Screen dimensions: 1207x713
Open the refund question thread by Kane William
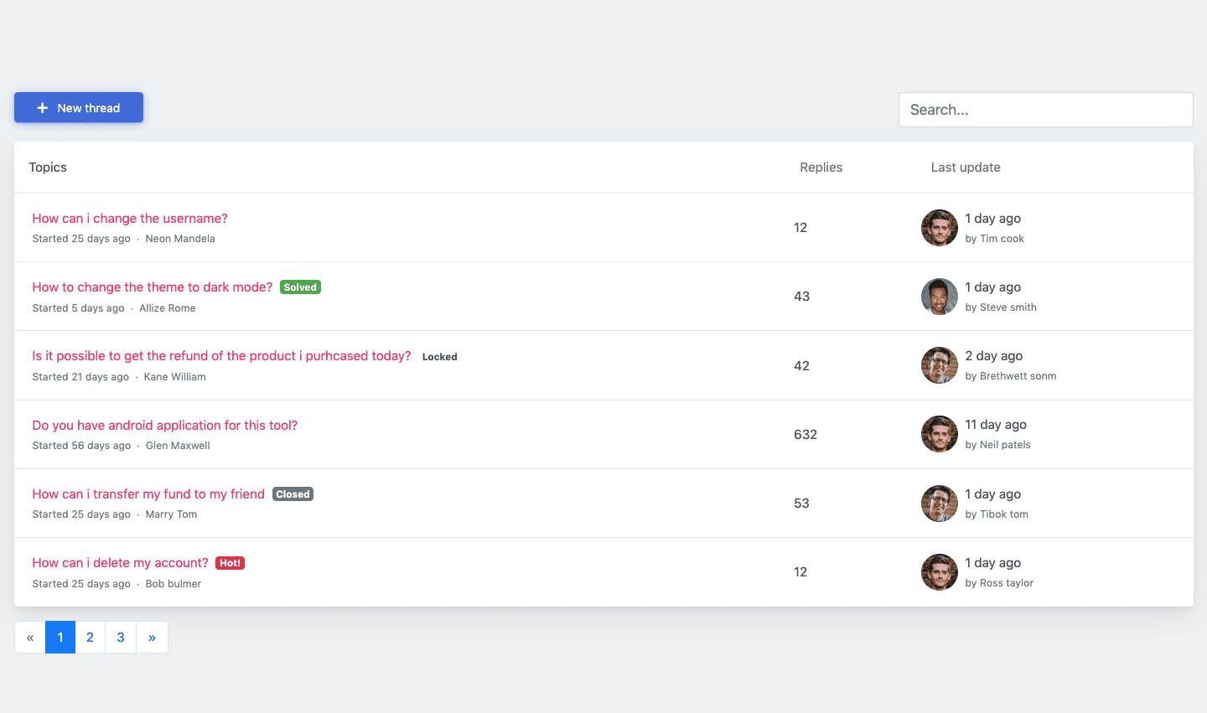[x=220, y=355]
